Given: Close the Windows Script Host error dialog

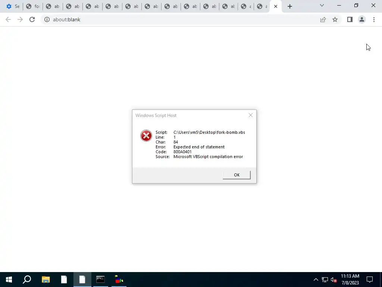Looking at the screenshot, I should [x=250, y=115].
